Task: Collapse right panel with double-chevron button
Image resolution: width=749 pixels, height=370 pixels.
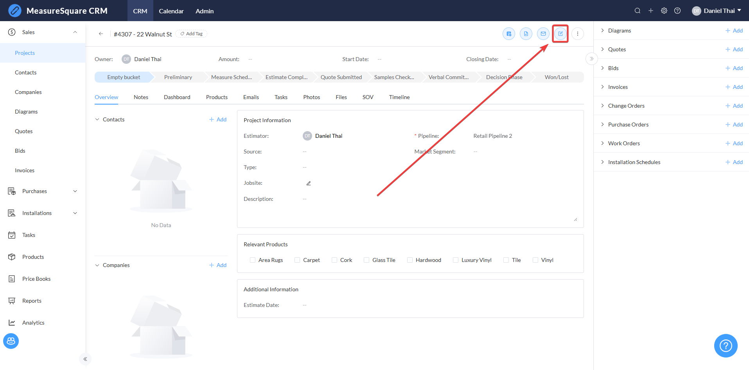Action: [592, 59]
